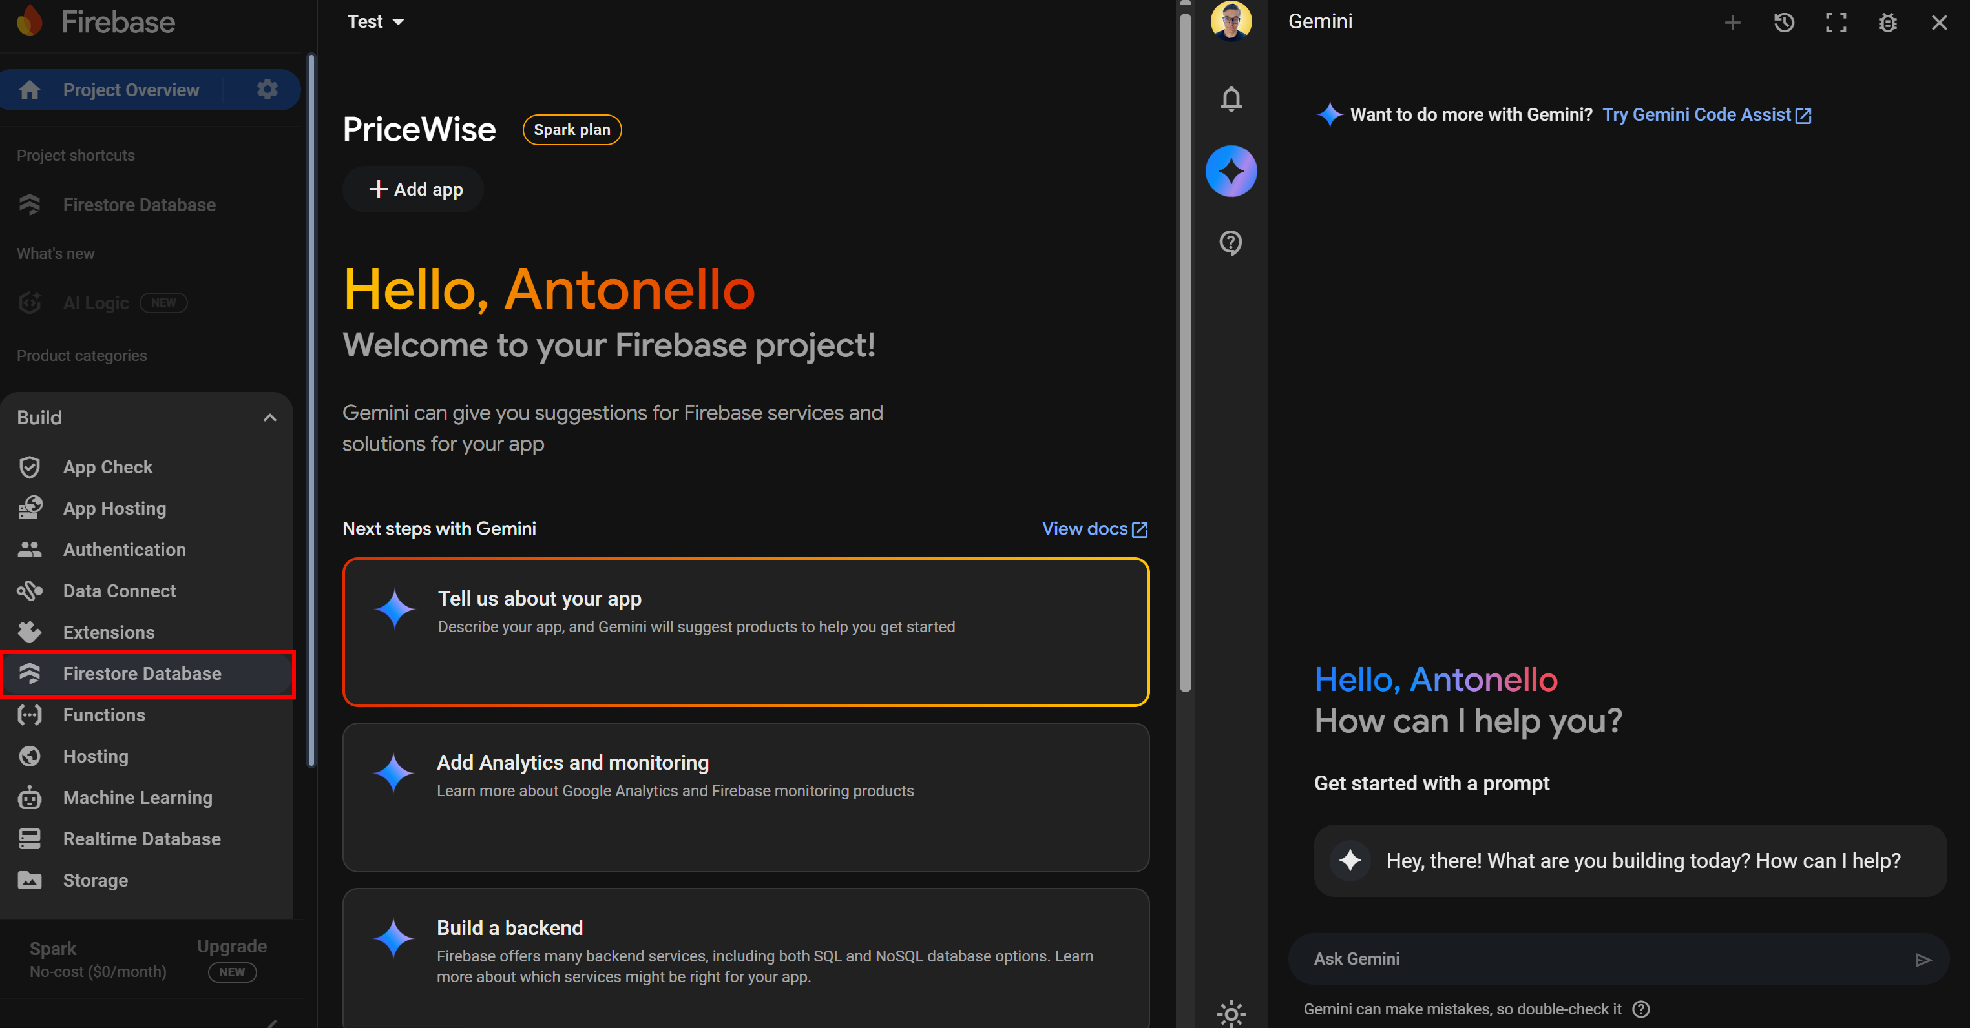Report a bug via the bug icon
The width and height of the screenshot is (1970, 1028).
point(1887,22)
